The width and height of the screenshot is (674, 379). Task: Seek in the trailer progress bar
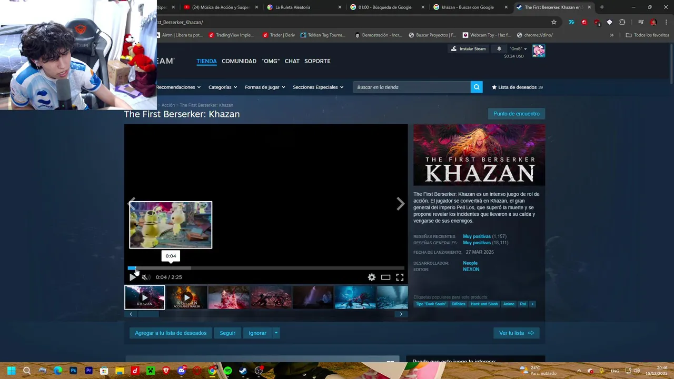266,268
